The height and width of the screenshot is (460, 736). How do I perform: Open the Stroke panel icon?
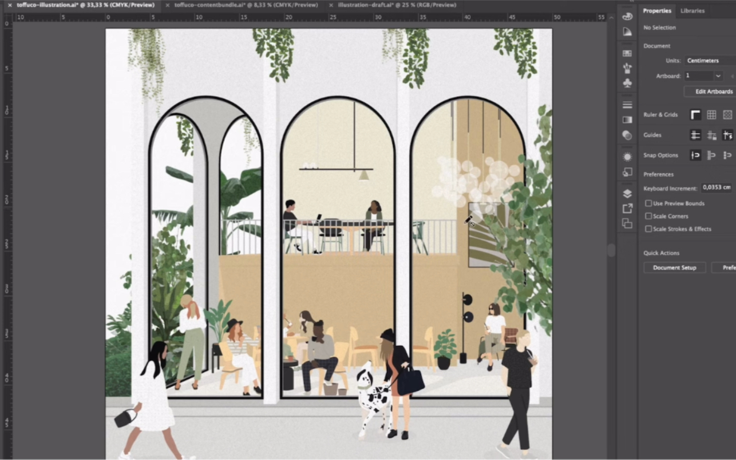coord(627,105)
